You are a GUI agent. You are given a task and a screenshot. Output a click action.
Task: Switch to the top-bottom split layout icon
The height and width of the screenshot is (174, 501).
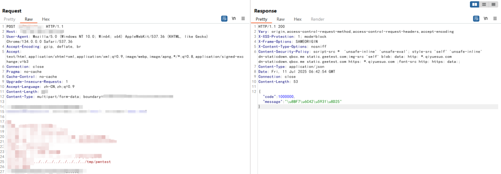point(484,4)
